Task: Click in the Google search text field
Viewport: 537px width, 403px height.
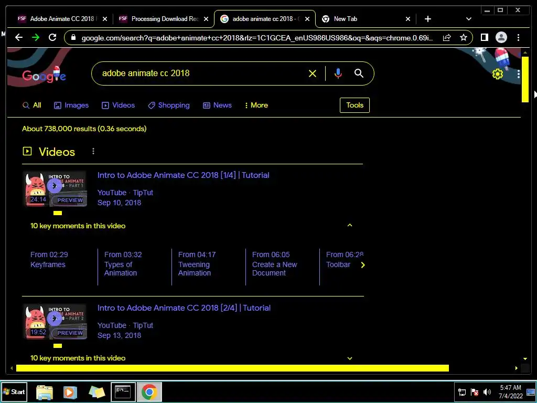Action: tap(202, 73)
